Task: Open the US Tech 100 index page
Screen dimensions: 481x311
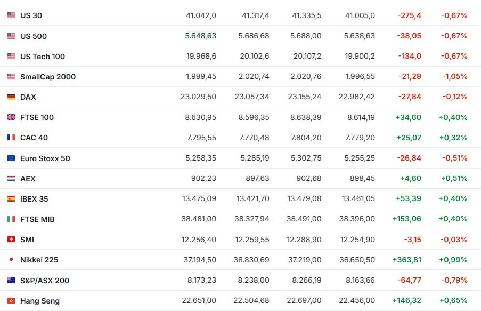Action: click(43, 57)
